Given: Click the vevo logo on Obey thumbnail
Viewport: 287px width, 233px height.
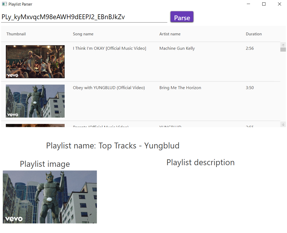Looking at the screenshot, I should (x=12, y=115).
